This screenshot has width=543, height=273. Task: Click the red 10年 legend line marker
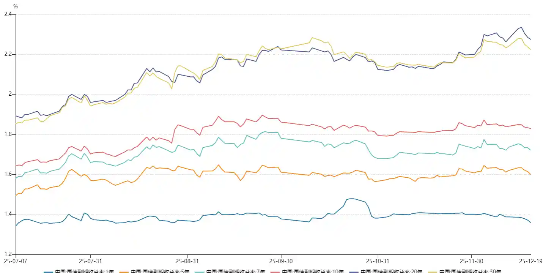(276, 271)
